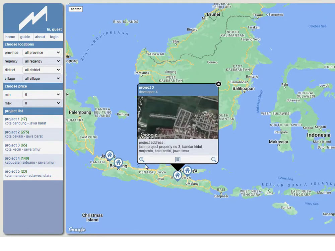335x251 pixels.
Task: Zoom in using popup magnifier plus icon
Action: pos(142,159)
